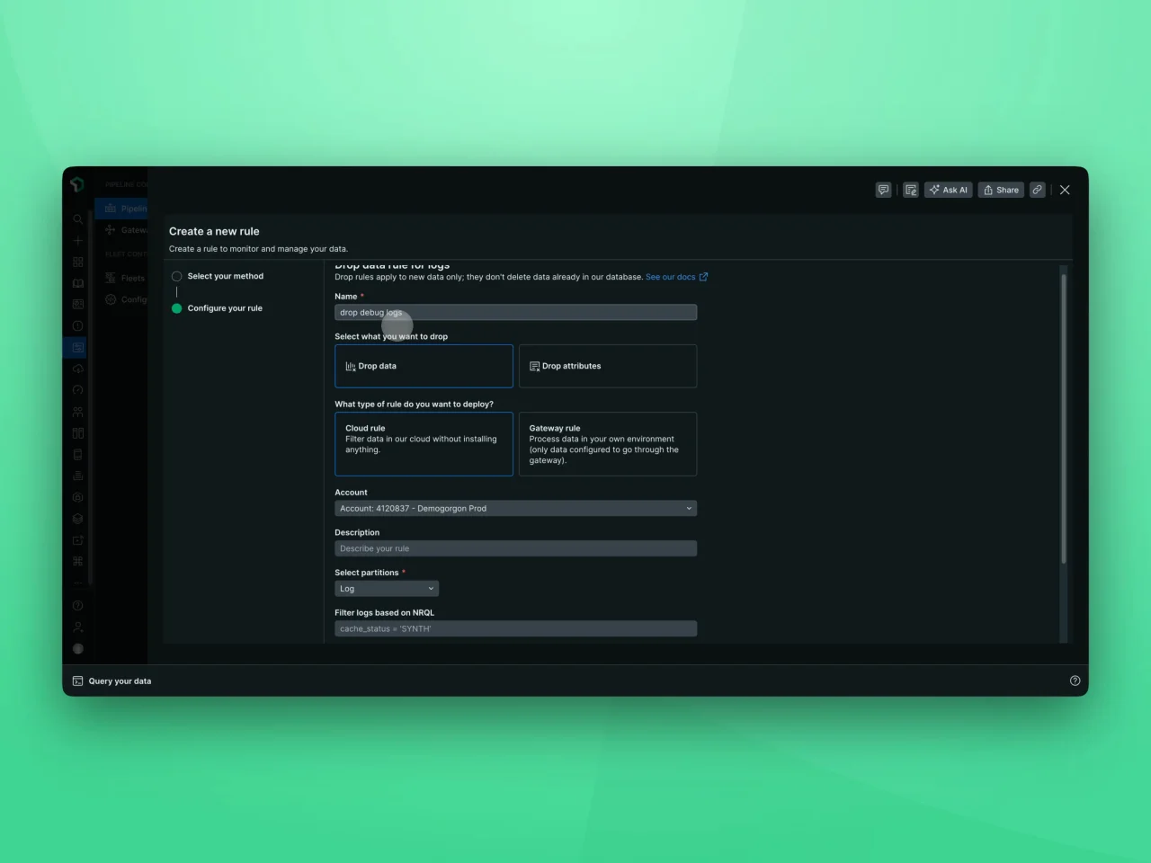The width and height of the screenshot is (1151, 863).
Task: Click the rule form's vertical scrollbar
Action: coord(1064,419)
